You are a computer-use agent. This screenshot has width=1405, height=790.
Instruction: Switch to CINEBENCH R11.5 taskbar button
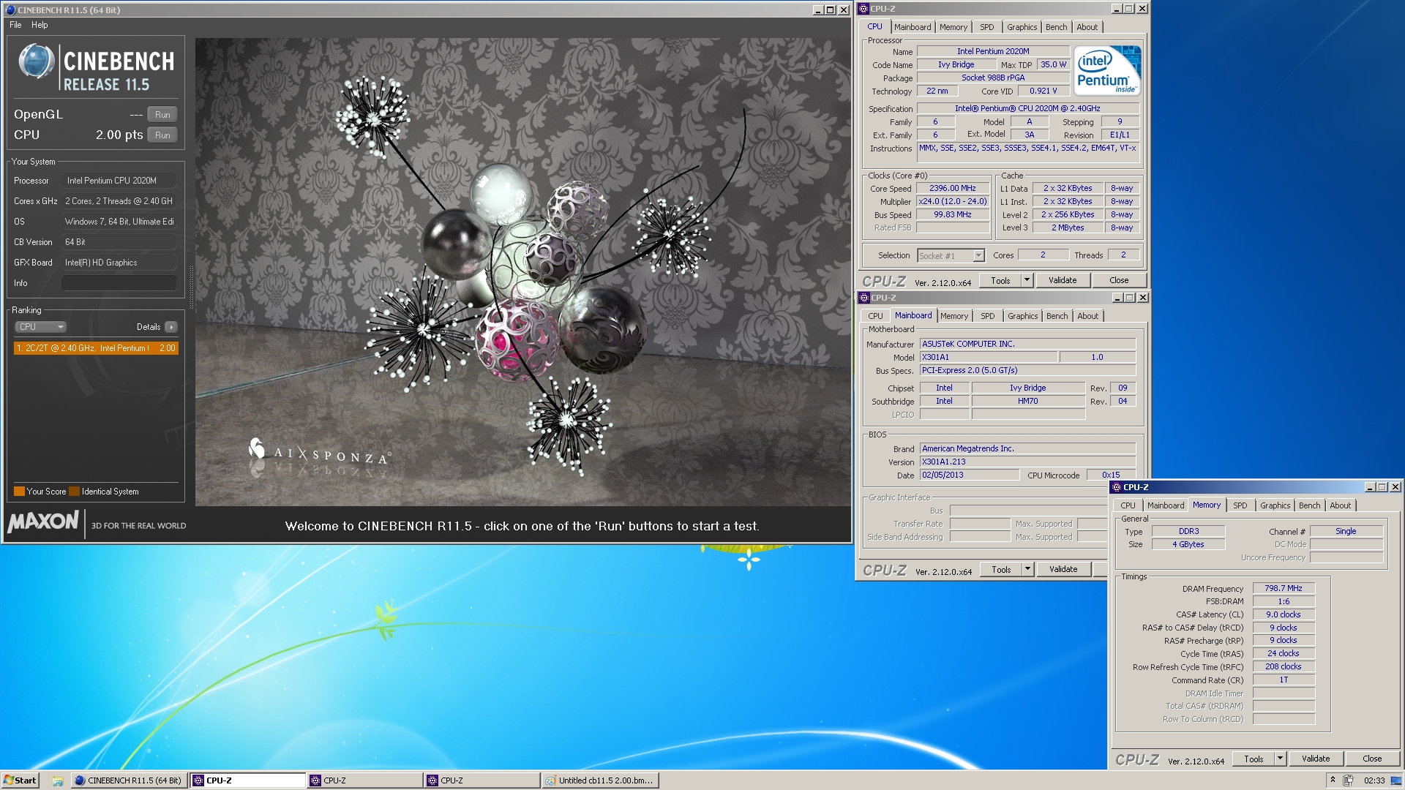click(x=128, y=780)
